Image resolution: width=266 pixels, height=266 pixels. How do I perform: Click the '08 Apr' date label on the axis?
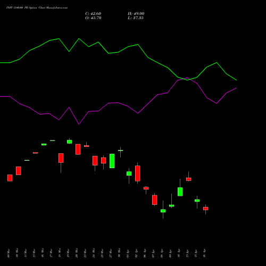(x=162, y=253)
